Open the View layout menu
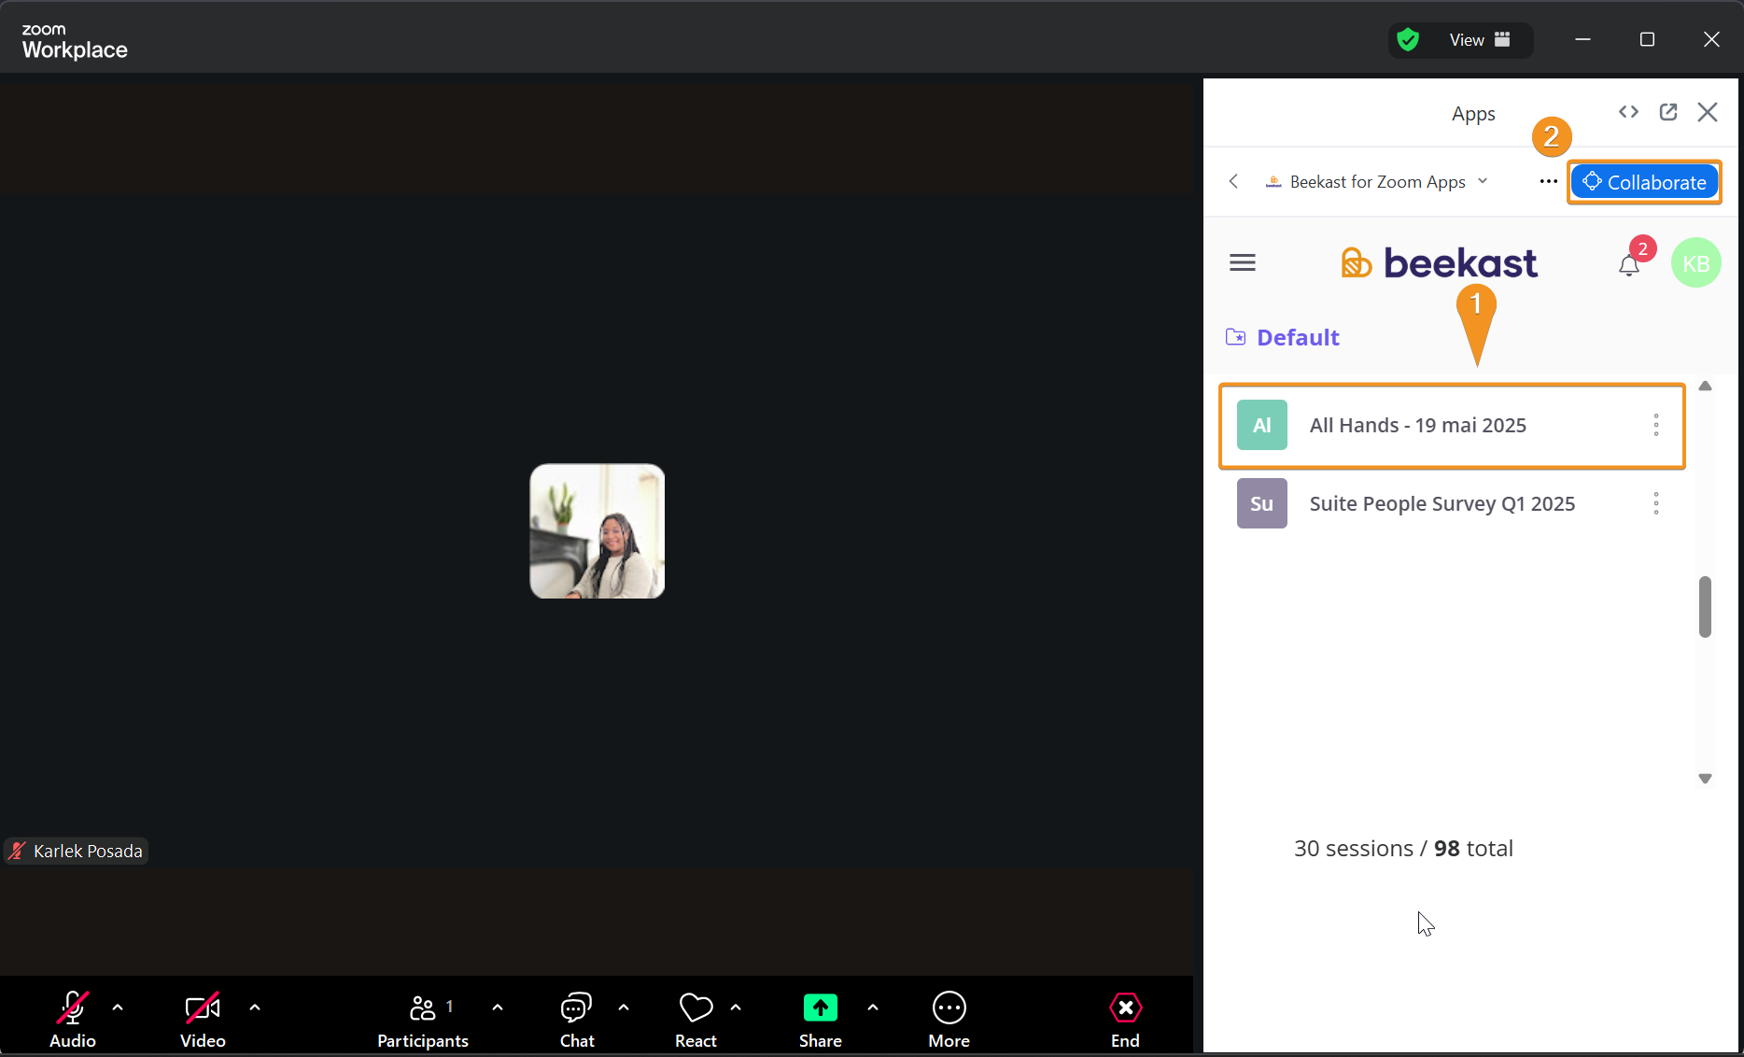 coord(1479,40)
